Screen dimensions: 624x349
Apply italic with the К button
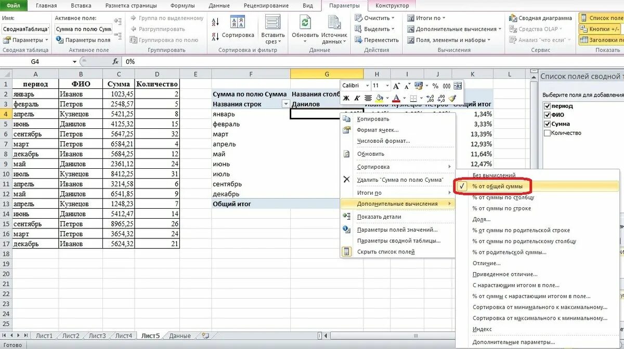click(x=357, y=98)
